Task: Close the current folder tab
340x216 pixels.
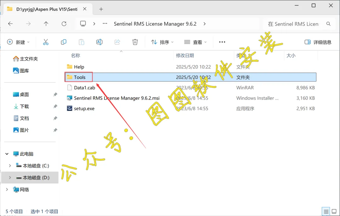Action: coord(85,9)
